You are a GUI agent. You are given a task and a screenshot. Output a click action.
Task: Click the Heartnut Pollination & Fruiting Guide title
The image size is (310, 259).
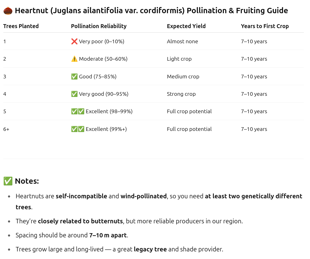click(x=151, y=11)
